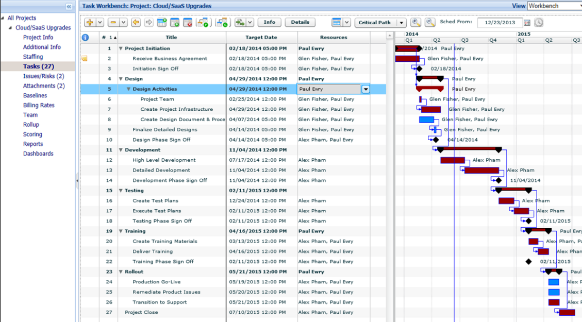Open Dashboards in sidebar
The width and height of the screenshot is (582, 322).
pos(38,154)
